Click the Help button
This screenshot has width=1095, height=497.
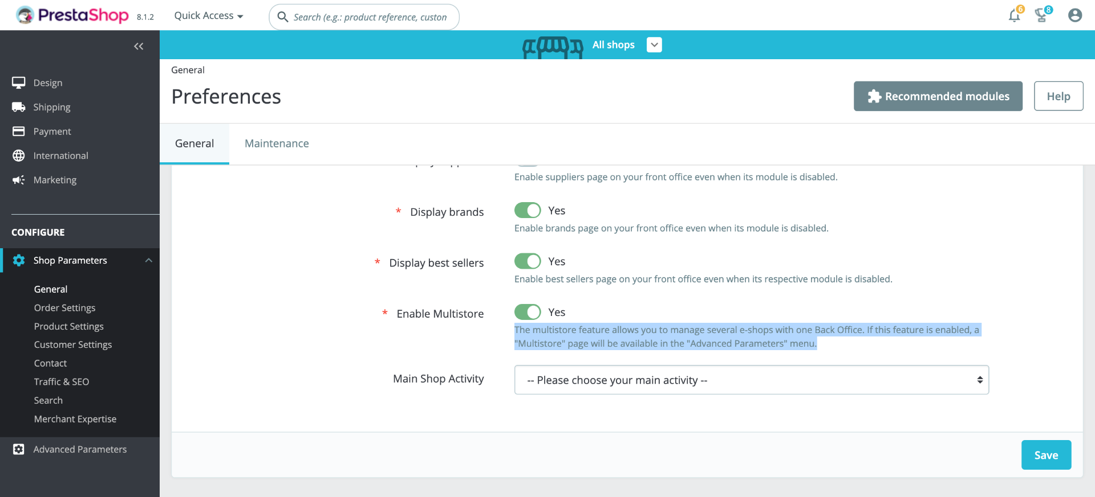pos(1058,96)
